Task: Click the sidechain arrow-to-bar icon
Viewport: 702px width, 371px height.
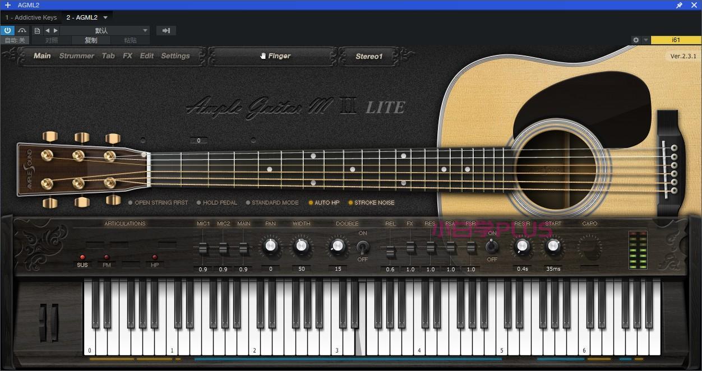Action: click(x=166, y=31)
